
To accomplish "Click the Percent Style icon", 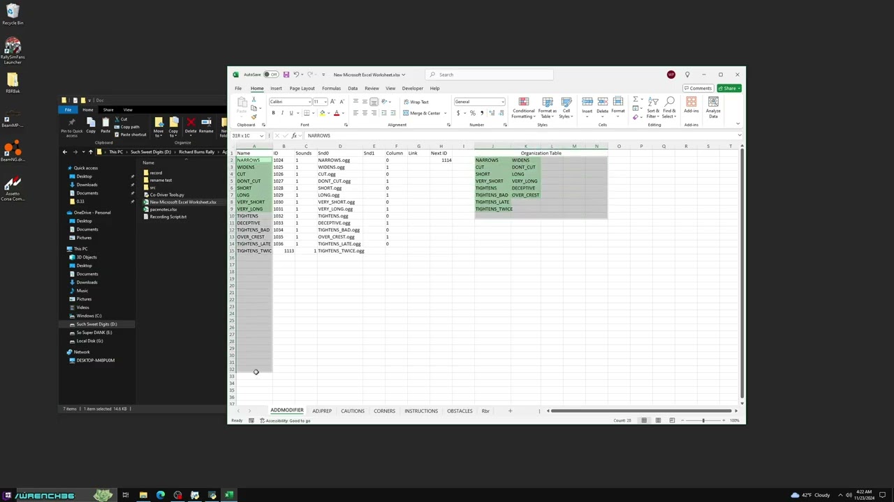I will pyautogui.click(x=472, y=113).
